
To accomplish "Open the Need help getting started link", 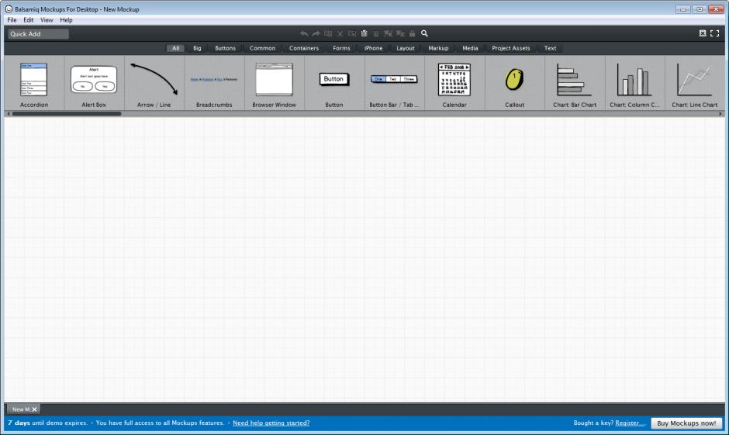I will coord(271,423).
